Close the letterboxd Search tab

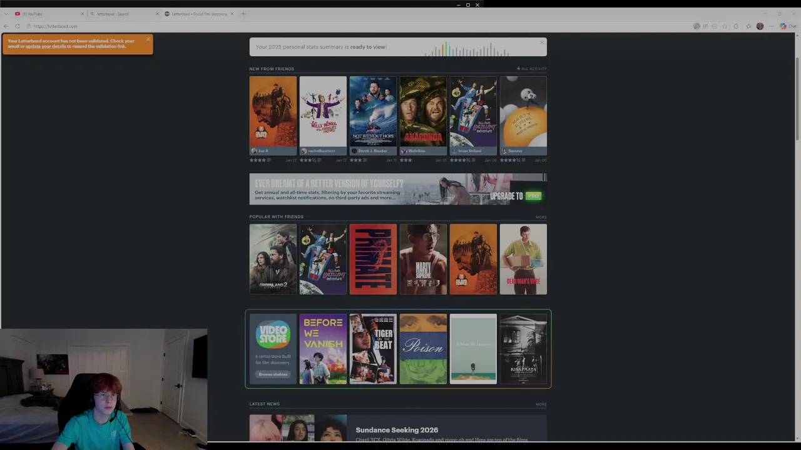point(157,14)
